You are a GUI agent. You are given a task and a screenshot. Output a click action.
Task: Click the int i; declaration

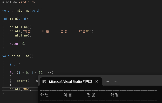(x=15, y=64)
